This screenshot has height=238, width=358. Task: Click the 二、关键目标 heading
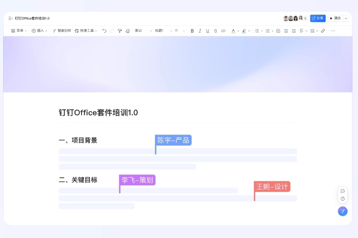click(78, 180)
